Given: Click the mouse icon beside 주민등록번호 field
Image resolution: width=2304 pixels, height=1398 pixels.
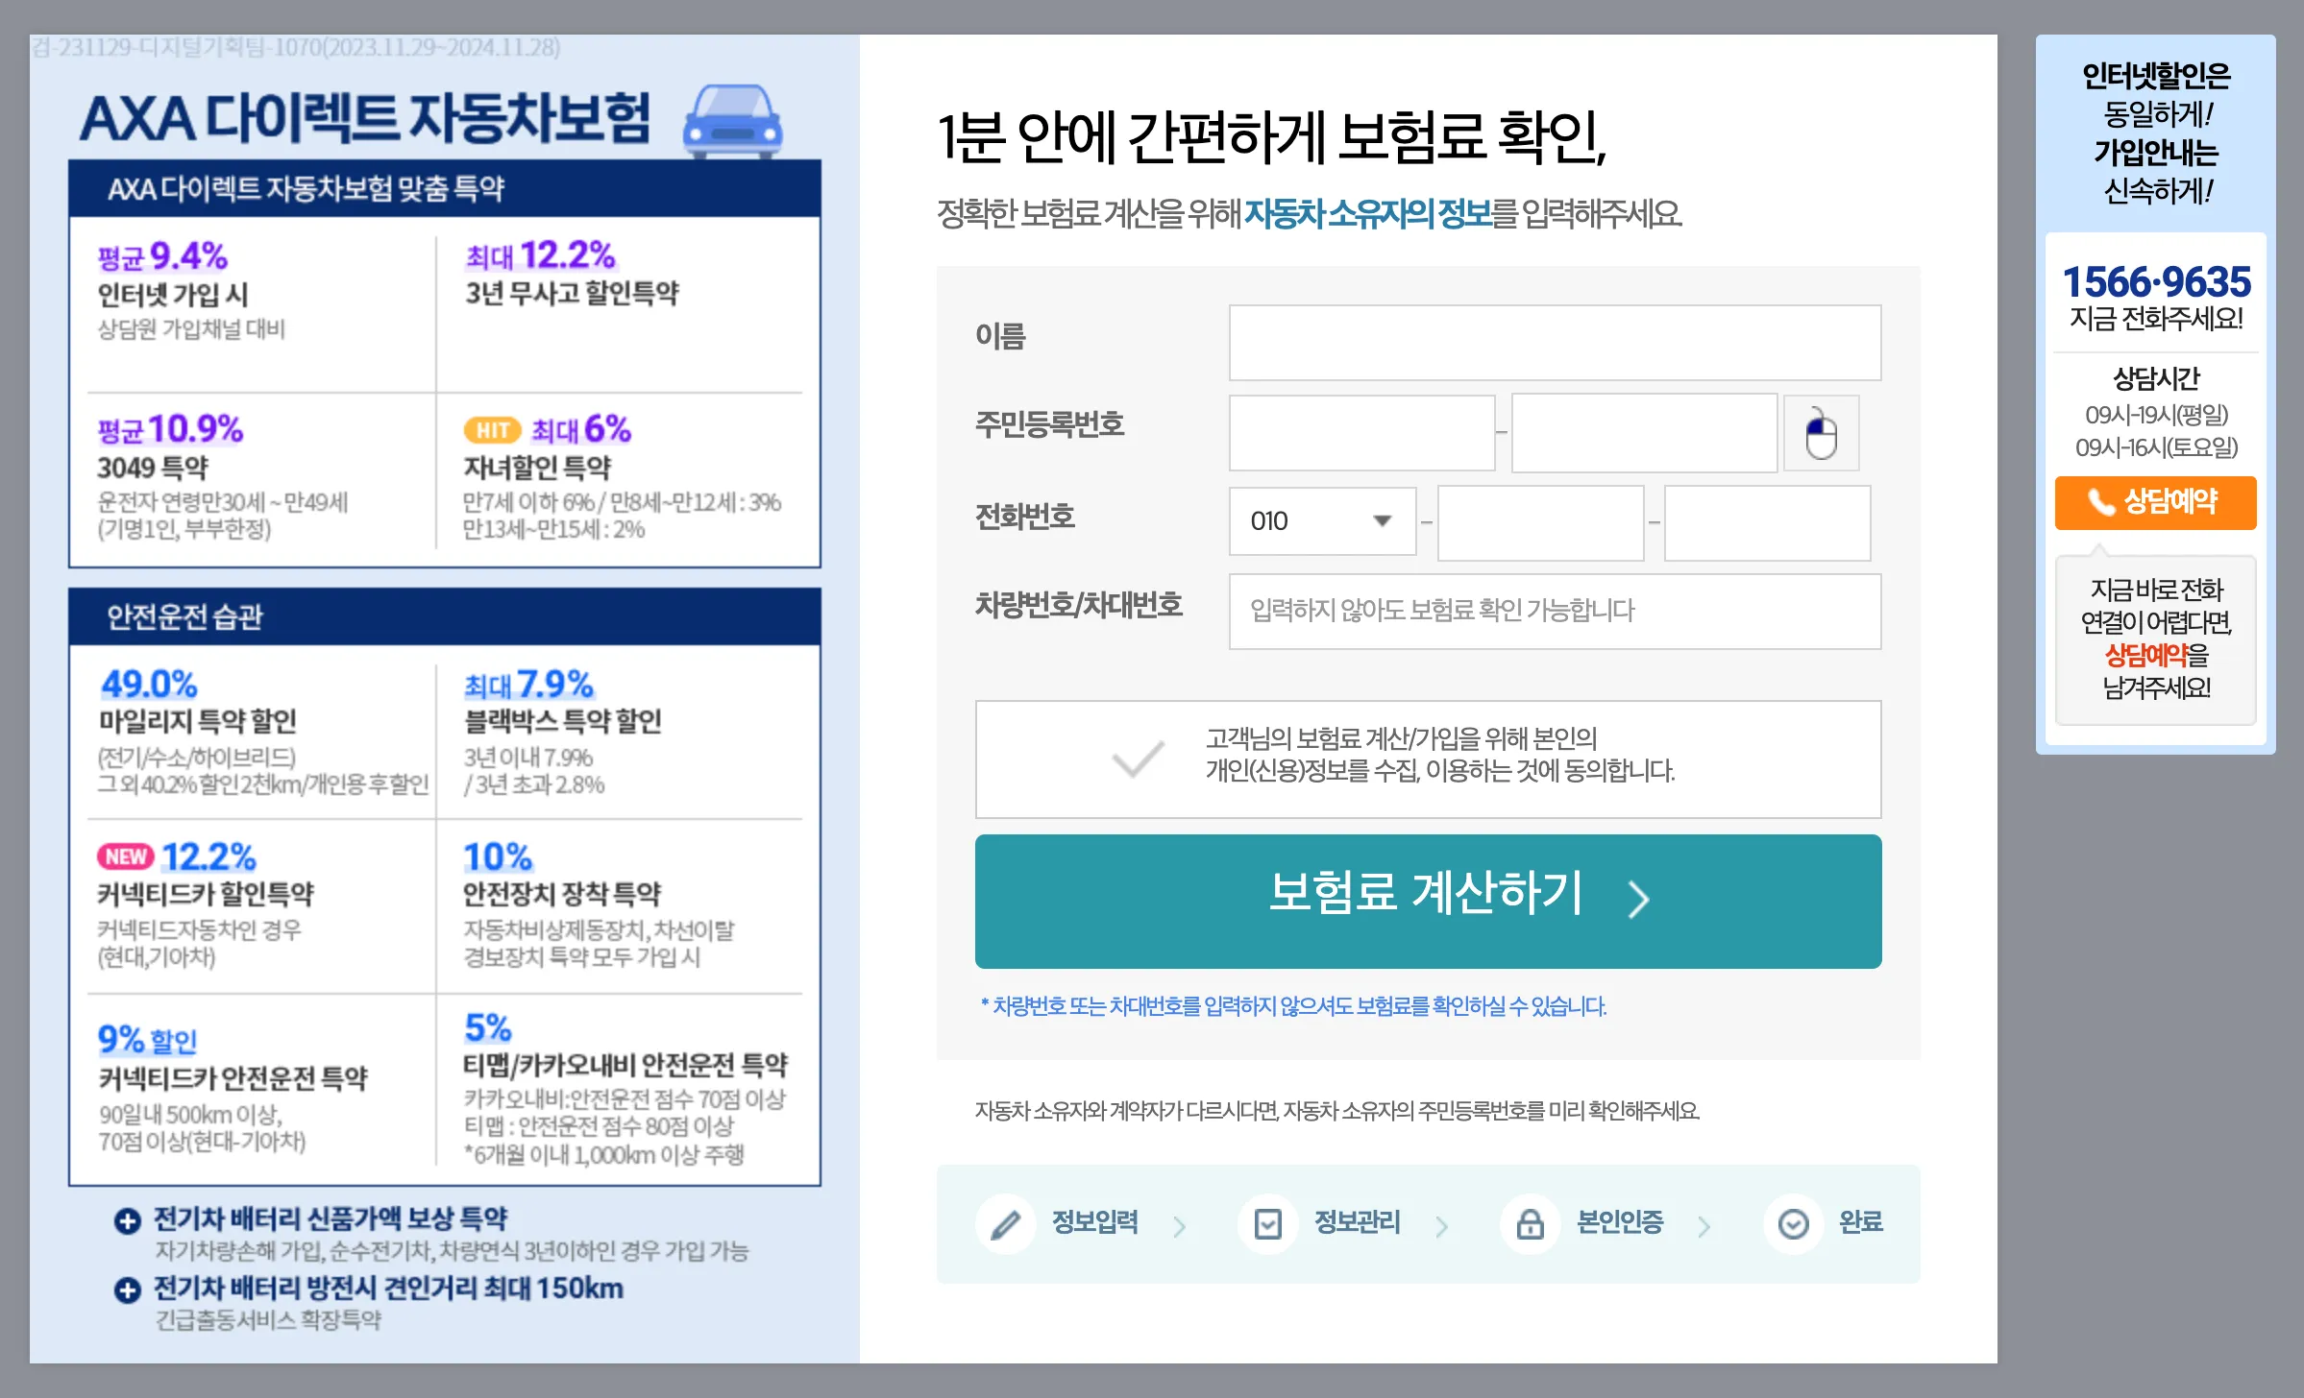Looking at the screenshot, I should tap(1821, 433).
